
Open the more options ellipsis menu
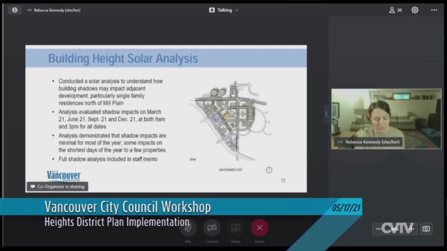coord(434,10)
